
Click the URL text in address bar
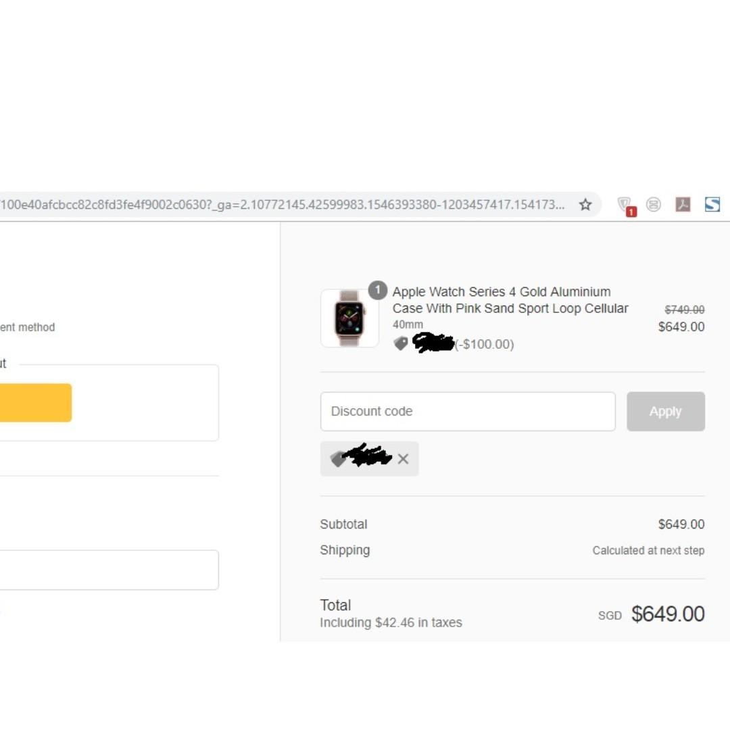(283, 205)
